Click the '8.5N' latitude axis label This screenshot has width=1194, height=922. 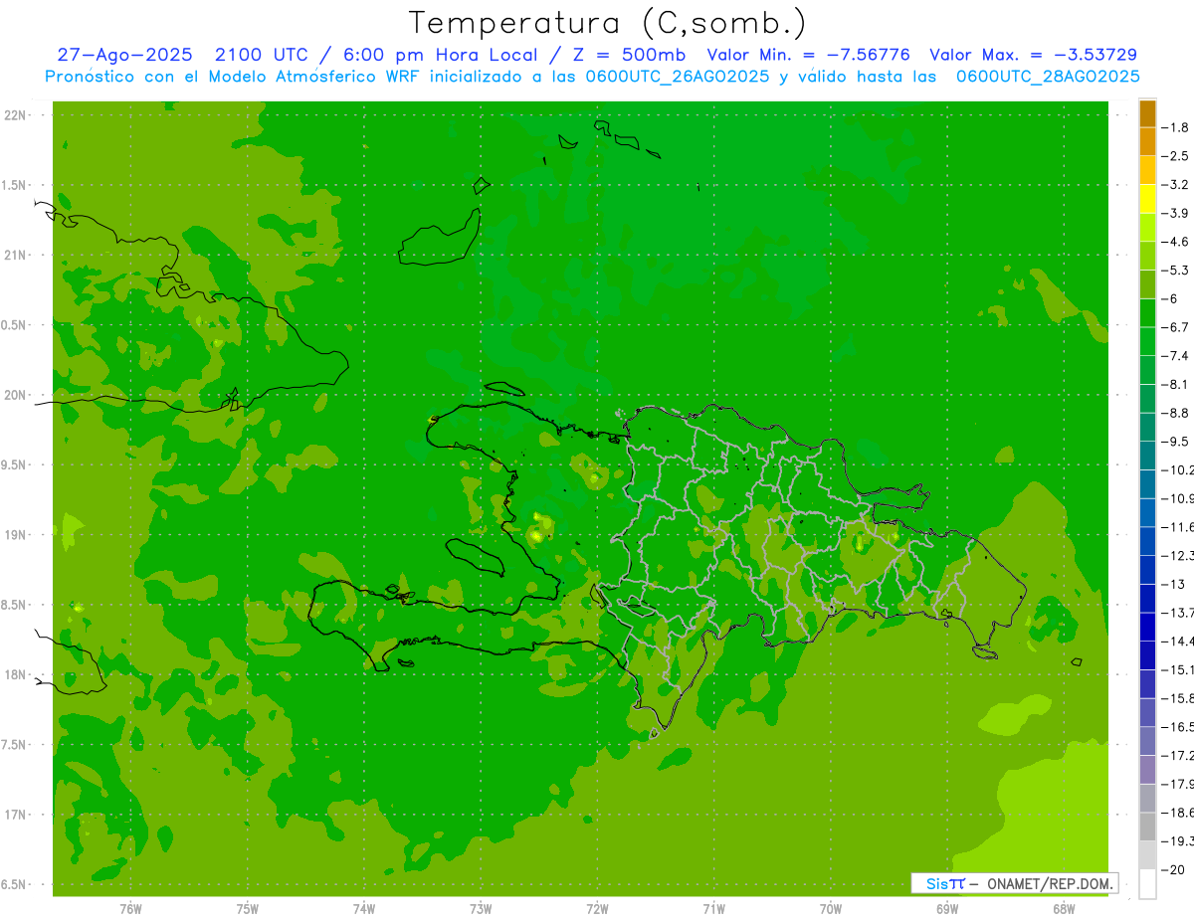click(x=13, y=605)
